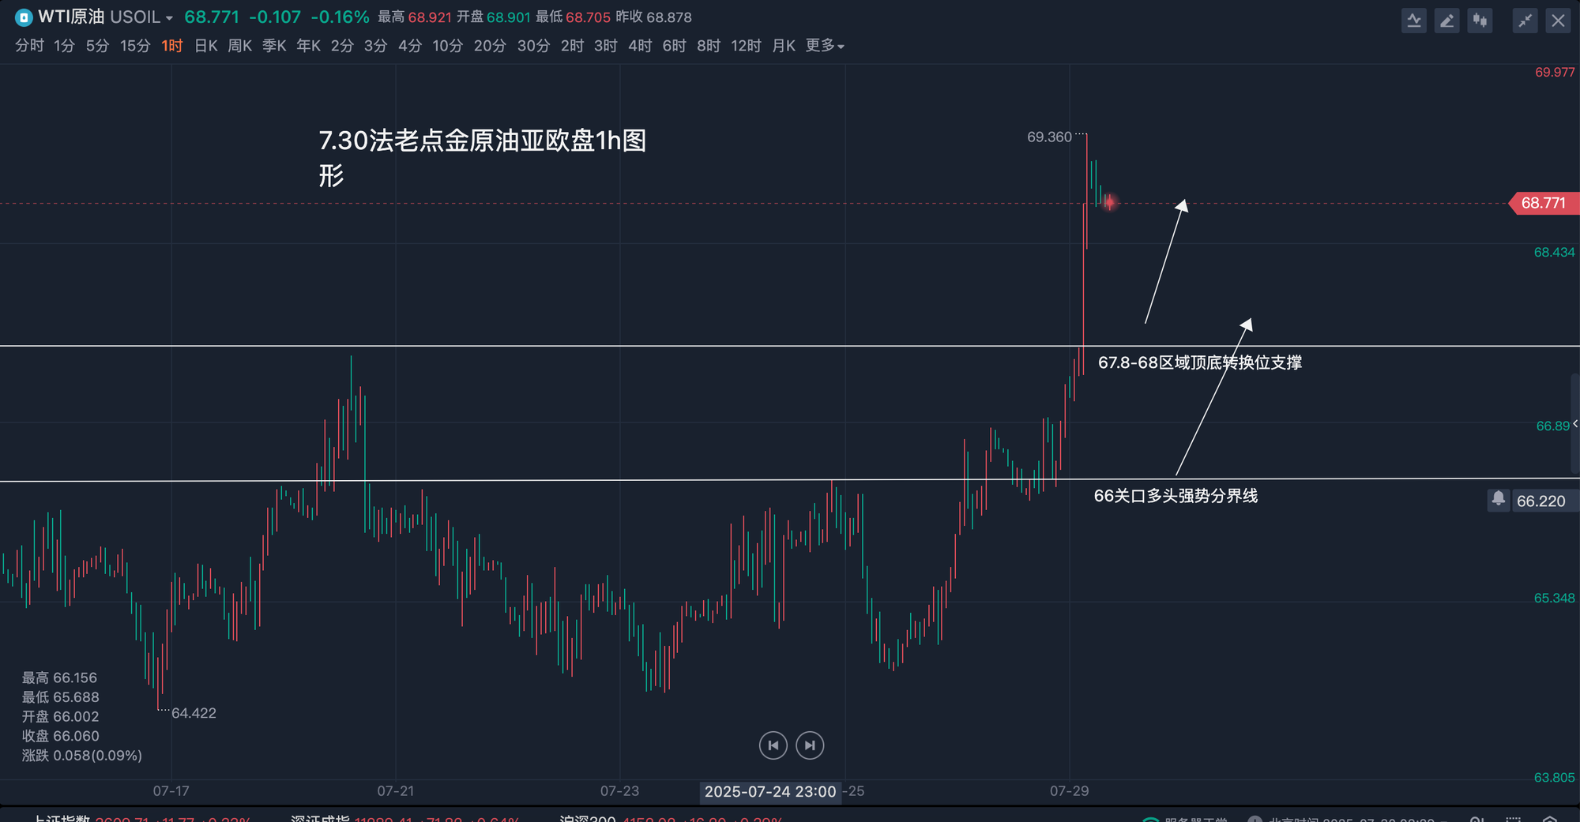Switch to the 2时 timeframe
Viewport: 1580px width, 822px height.
(572, 46)
